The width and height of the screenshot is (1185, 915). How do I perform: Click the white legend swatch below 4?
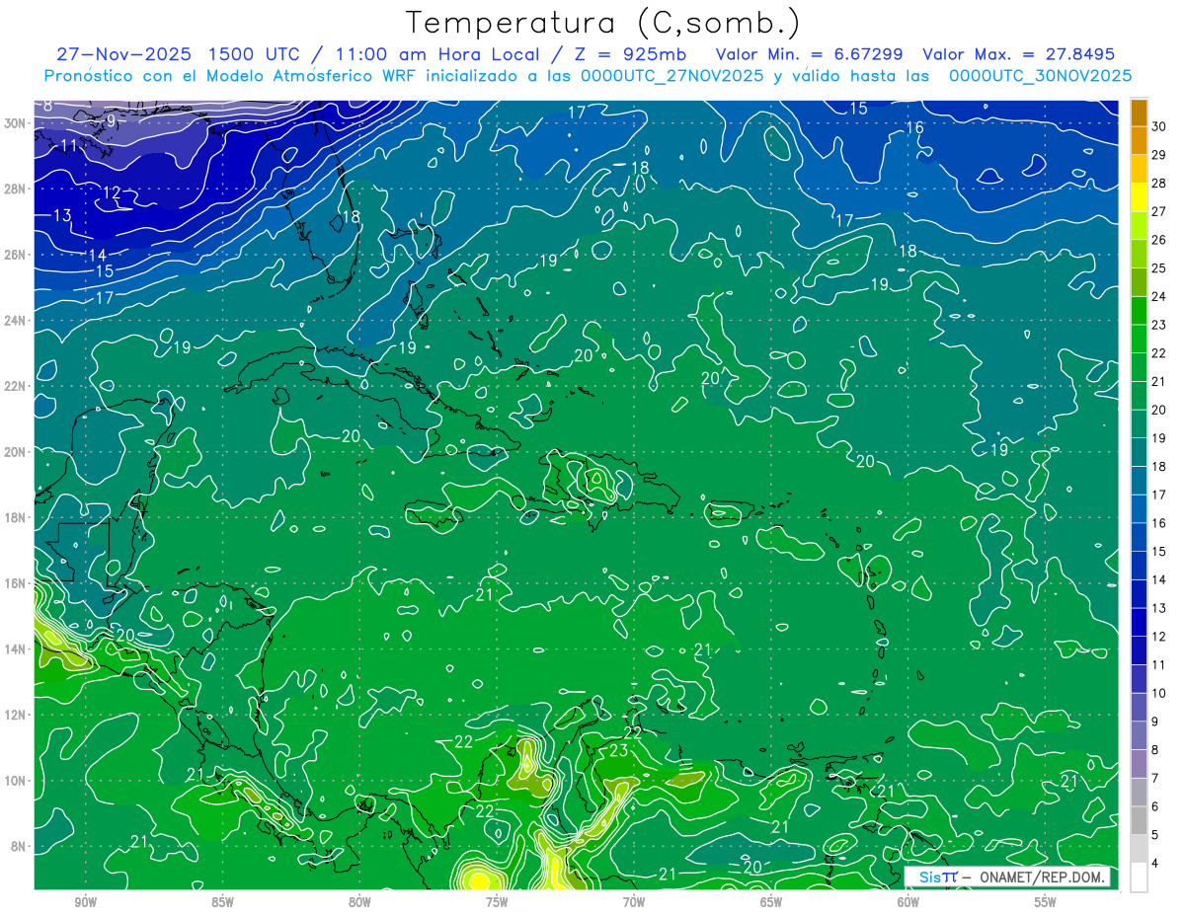click(1139, 877)
